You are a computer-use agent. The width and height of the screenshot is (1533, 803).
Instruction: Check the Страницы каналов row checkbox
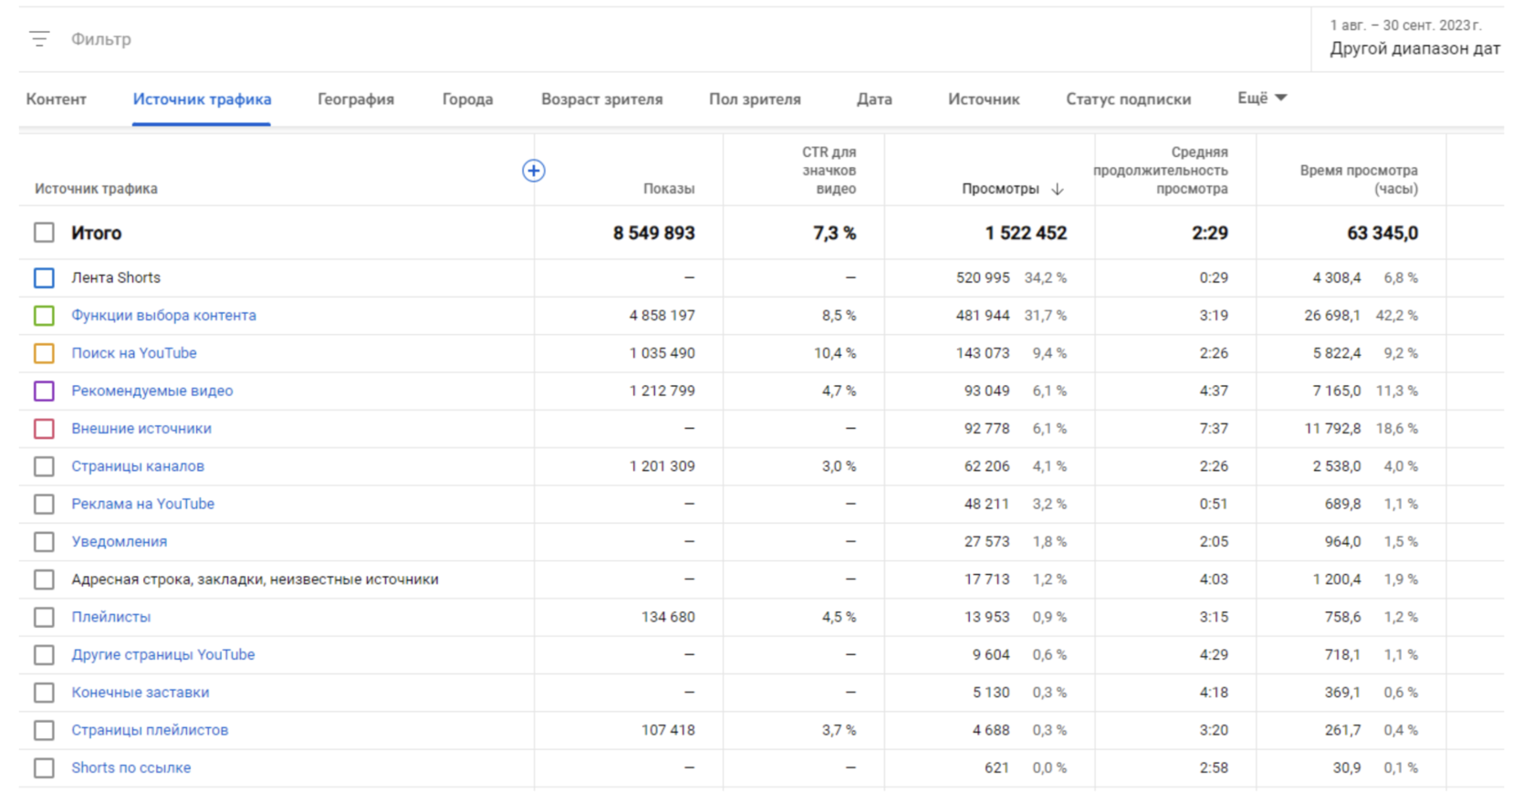(44, 466)
